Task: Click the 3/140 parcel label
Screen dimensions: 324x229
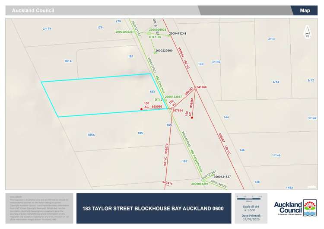Action: pyautogui.click(x=216, y=62)
